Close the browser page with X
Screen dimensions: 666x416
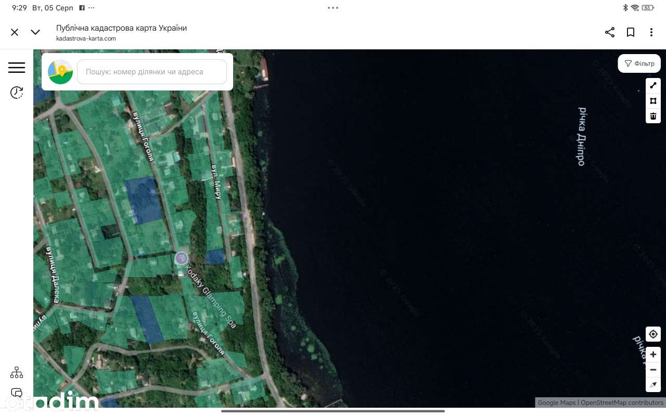15,32
